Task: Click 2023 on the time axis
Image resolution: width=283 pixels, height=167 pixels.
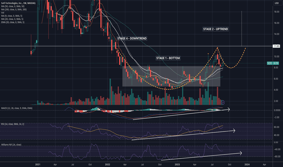Action: coord(177,165)
